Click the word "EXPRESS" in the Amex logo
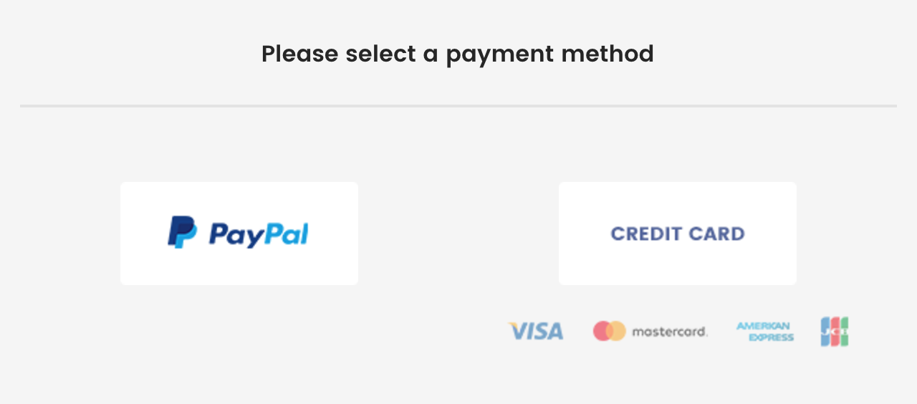The width and height of the screenshot is (917, 404). (x=771, y=337)
